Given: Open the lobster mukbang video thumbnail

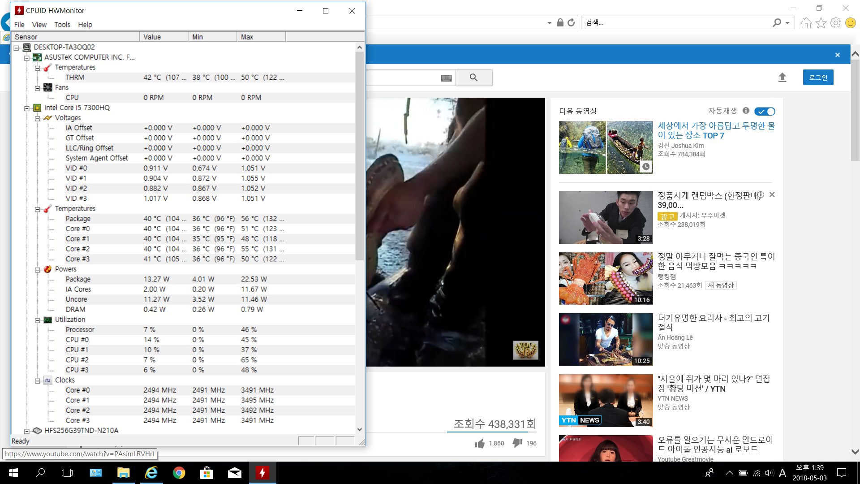Looking at the screenshot, I should pos(606,278).
